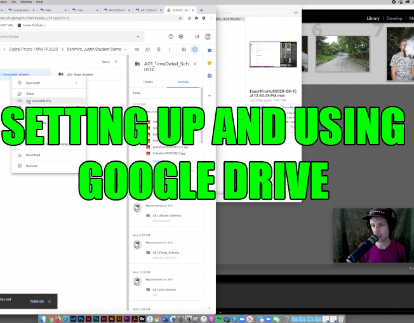Screen dimensions: 414x323
Task: Open more actions three-dot menu in Drive
Action: pos(170,49)
